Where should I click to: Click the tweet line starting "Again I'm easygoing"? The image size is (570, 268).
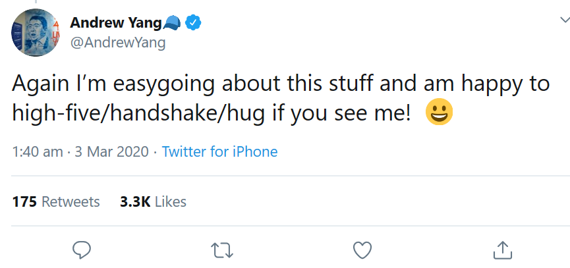coord(281,84)
